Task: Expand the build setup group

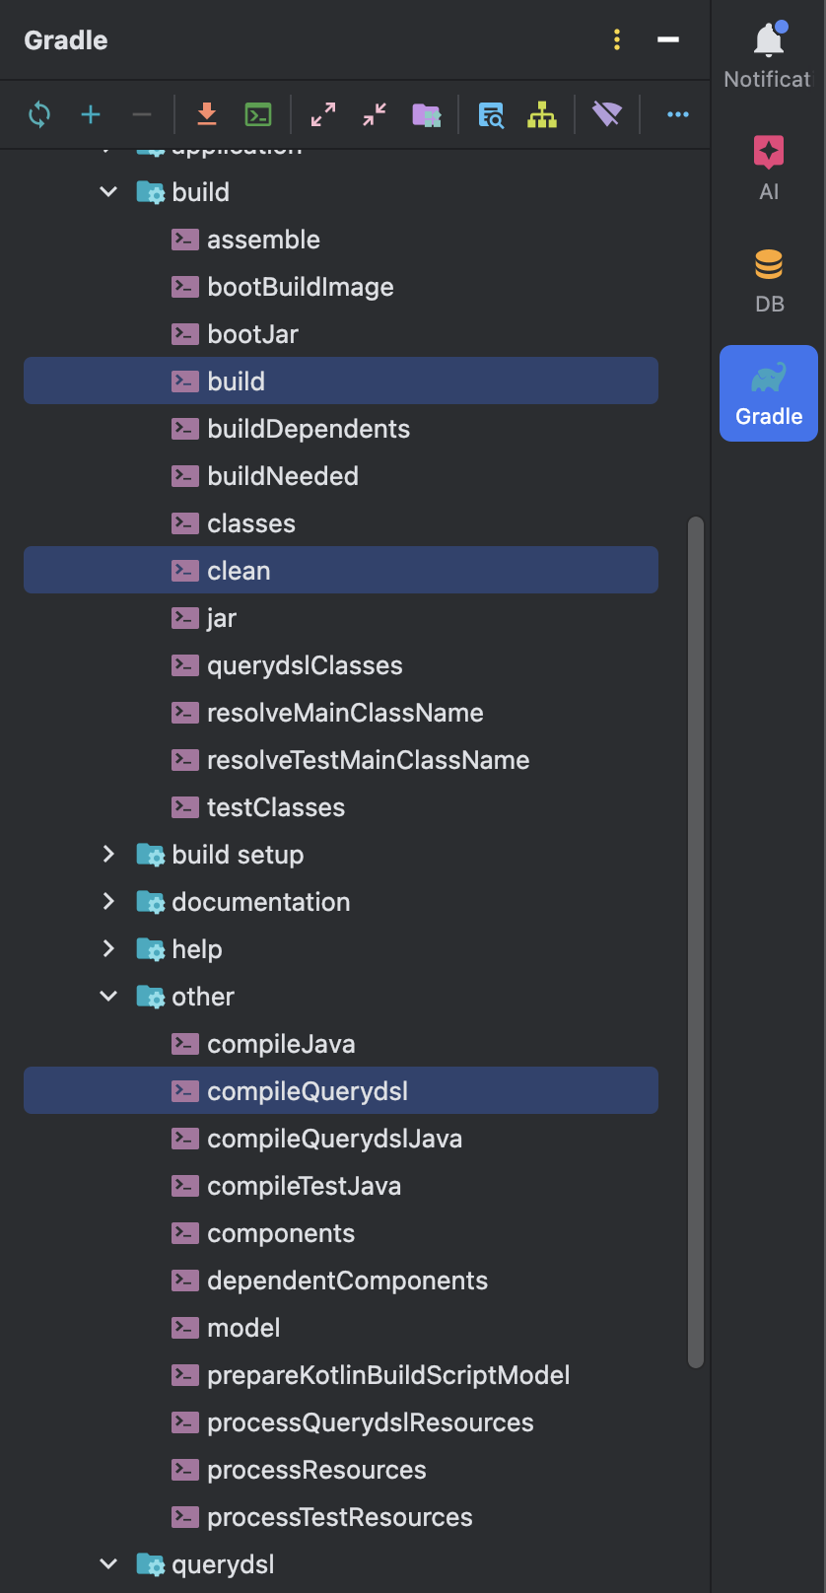Action: [x=108, y=854]
